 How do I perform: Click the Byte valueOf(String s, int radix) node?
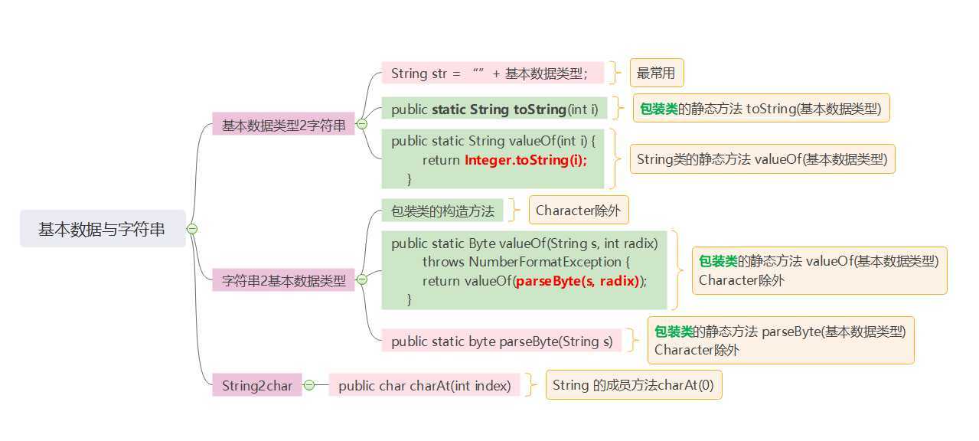coord(524,270)
